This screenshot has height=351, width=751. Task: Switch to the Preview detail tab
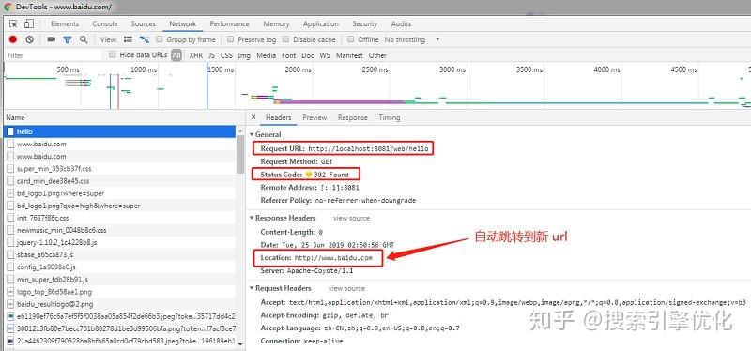tap(314, 118)
